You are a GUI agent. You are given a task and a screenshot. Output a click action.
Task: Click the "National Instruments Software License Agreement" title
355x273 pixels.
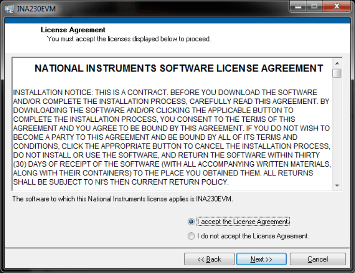coord(178,69)
